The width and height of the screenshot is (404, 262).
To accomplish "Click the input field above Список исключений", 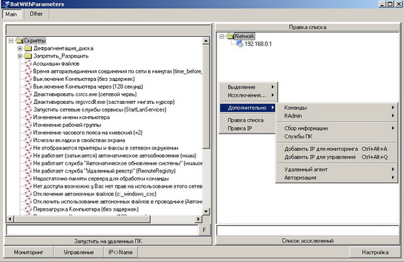I will click(307, 230).
